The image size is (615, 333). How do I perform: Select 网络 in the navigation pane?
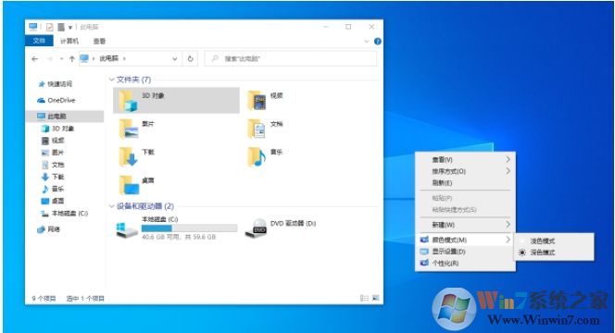(x=49, y=229)
